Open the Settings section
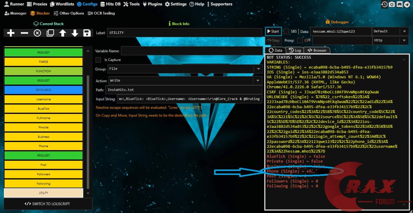The width and height of the screenshot is (413, 213). [176, 4]
